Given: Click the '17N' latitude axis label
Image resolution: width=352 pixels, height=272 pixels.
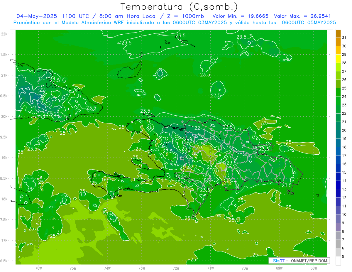Looking at the screenshot, I should (x=4, y=240).
